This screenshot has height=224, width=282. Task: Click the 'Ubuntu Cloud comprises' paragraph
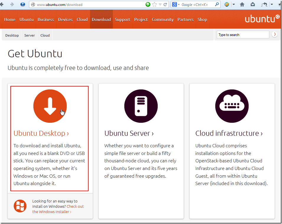click(x=232, y=164)
